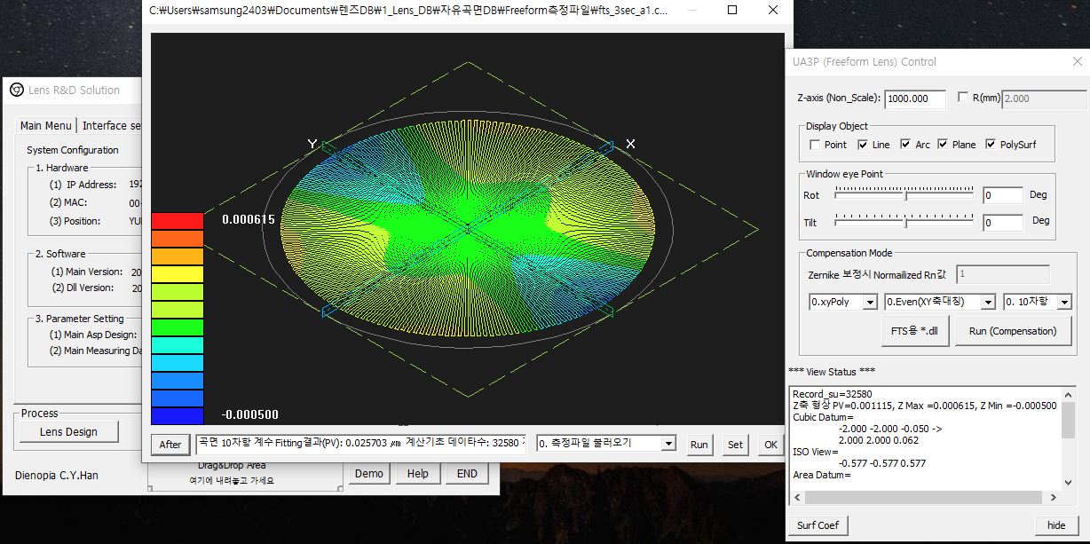1090x544 pixels.
Task: Click the Y axis label in plot
Action: [312, 144]
